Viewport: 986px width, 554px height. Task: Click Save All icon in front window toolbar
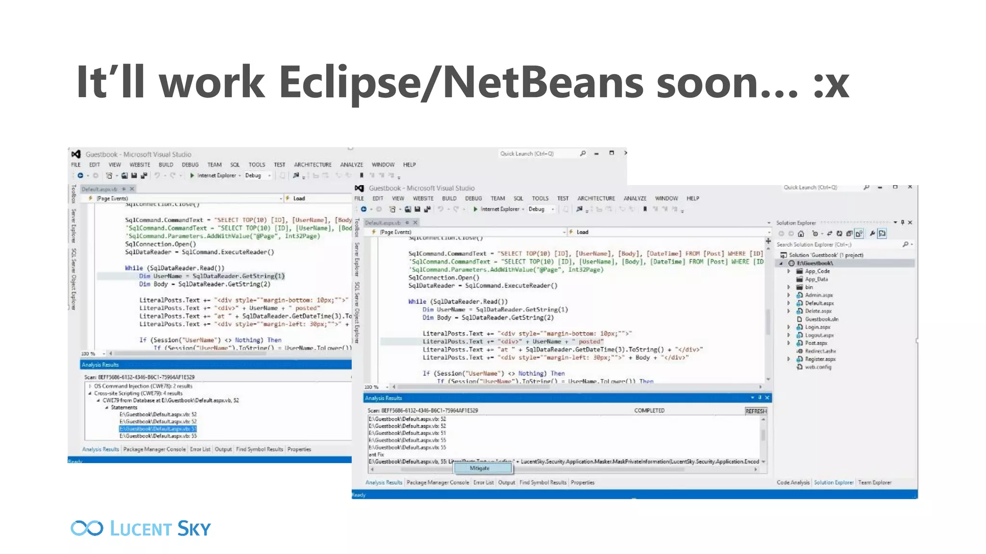tap(427, 209)
